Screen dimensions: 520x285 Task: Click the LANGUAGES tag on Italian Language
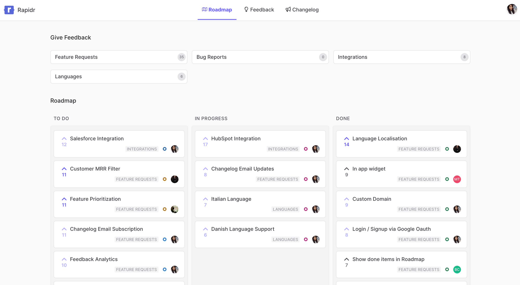285,209
